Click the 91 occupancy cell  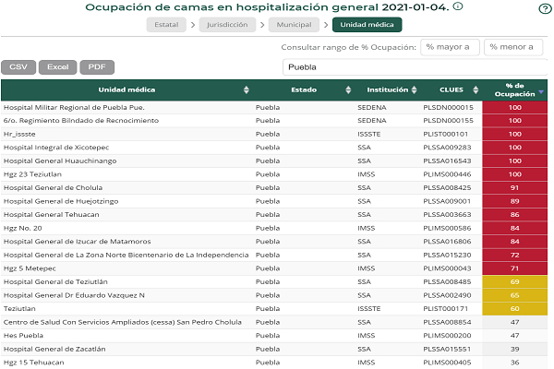(515, 188)
